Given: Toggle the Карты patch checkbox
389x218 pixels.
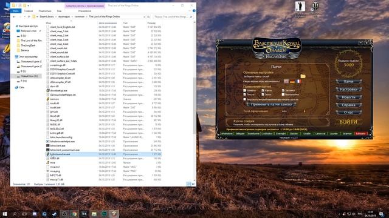Looking at the screenshot, I should click(263, 90).
